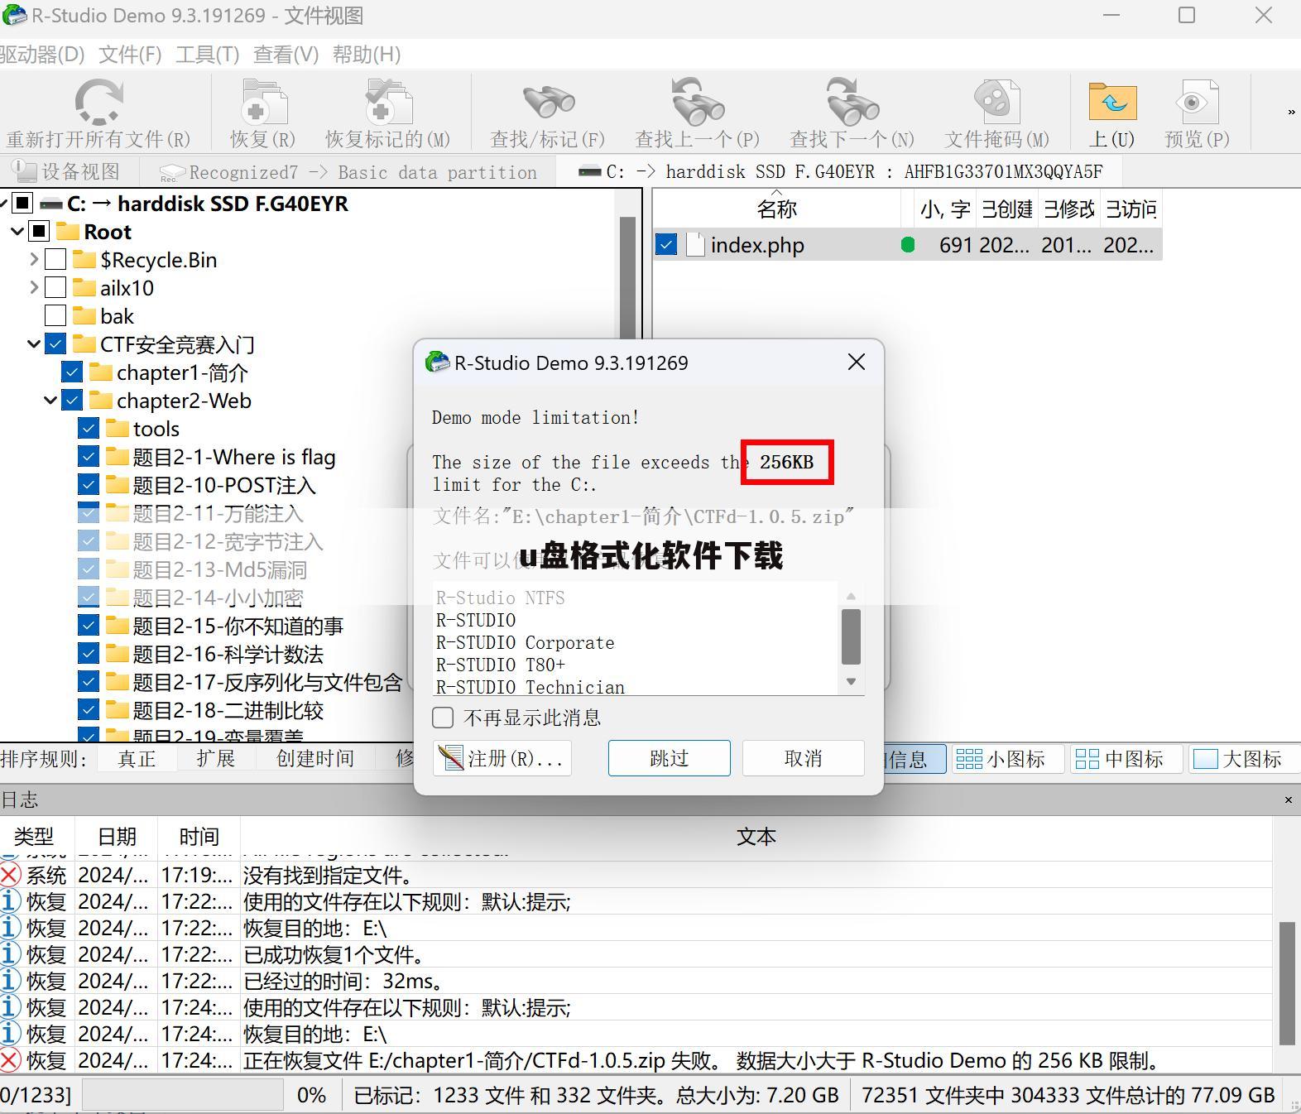
Task: Uncheck the tools folder checkbox
Action: [89, 429]
